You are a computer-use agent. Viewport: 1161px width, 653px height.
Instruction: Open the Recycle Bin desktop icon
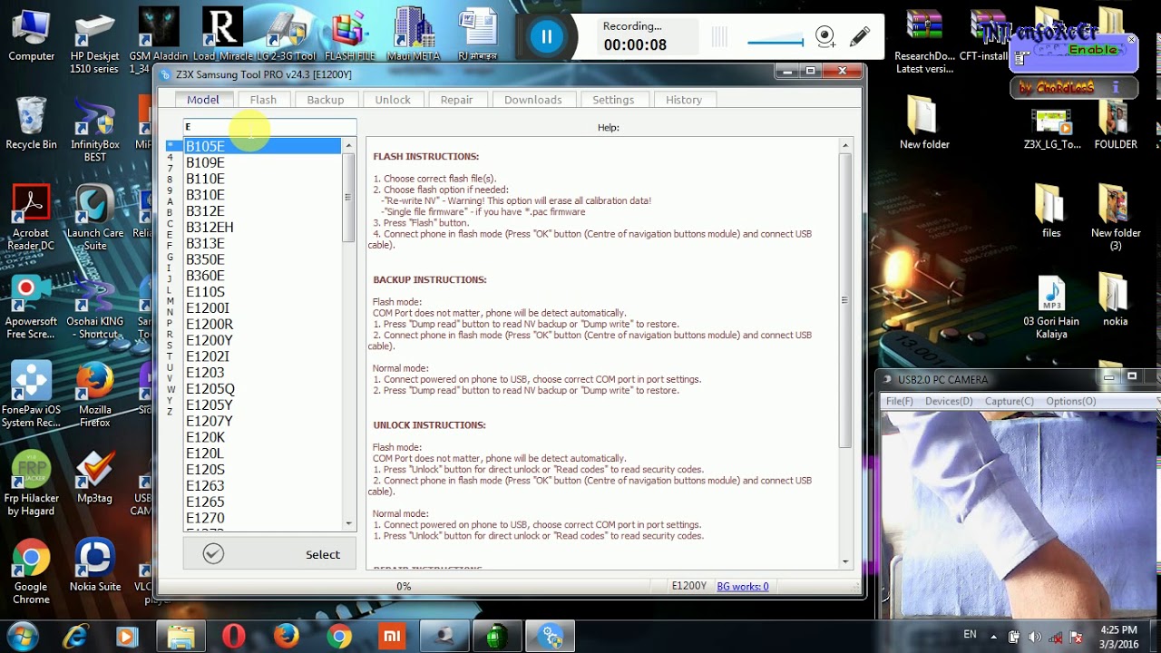(x=32, y=124)
